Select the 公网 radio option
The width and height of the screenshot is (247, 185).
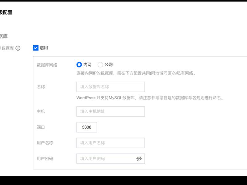click(x=100, y=64)
